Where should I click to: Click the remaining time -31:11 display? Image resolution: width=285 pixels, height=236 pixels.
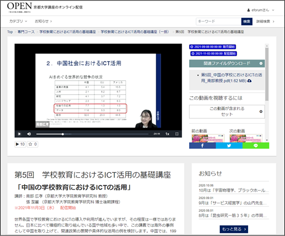click(156, 134)
